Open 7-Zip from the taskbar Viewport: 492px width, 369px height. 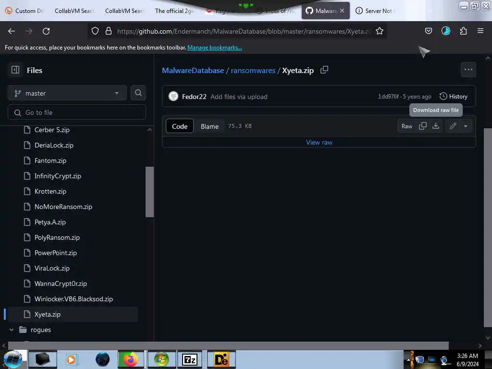coord(189,359)
